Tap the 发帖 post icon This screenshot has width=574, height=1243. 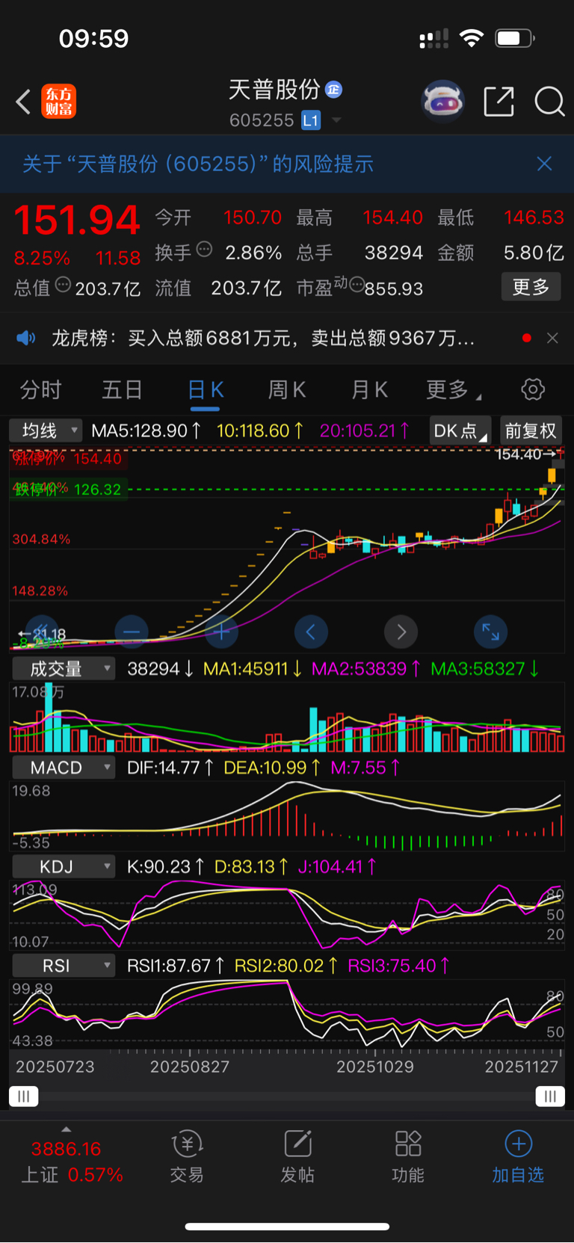click(297, 1157)
